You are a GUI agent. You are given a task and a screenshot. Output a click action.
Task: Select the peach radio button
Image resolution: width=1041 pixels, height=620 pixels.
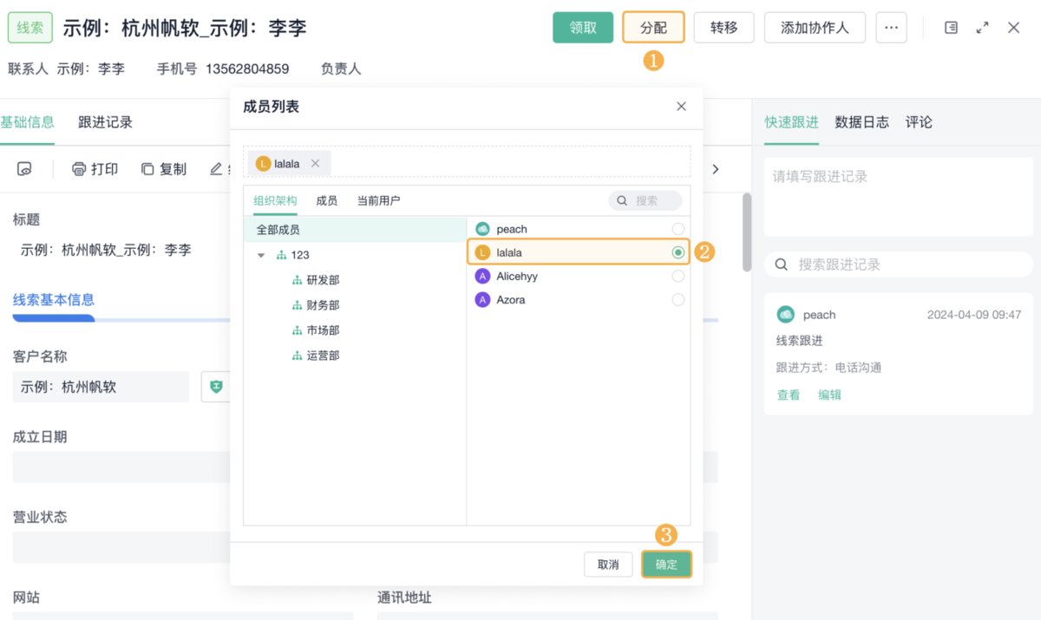pyautogui.click(x=678, y=229)
